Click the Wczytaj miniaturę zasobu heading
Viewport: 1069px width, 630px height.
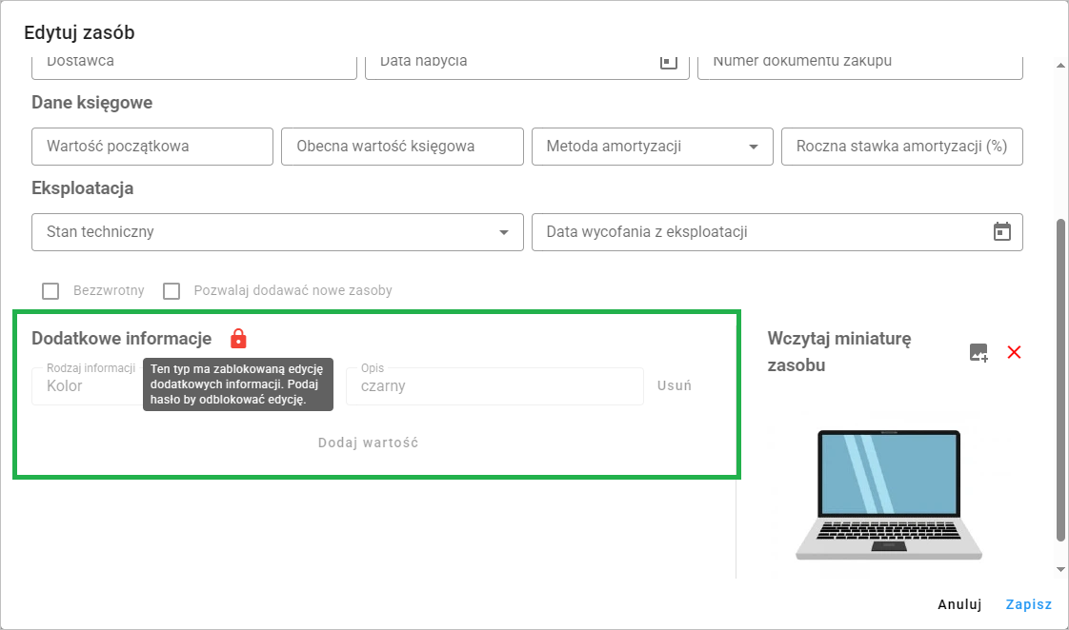(839, 351)
